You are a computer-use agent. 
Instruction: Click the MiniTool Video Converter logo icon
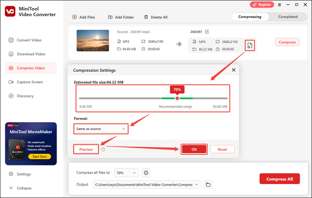point(10,12)
